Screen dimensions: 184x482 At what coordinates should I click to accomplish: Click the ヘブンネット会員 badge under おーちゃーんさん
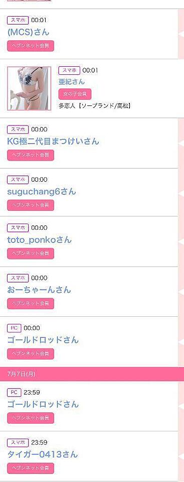(x=31, y=303)
